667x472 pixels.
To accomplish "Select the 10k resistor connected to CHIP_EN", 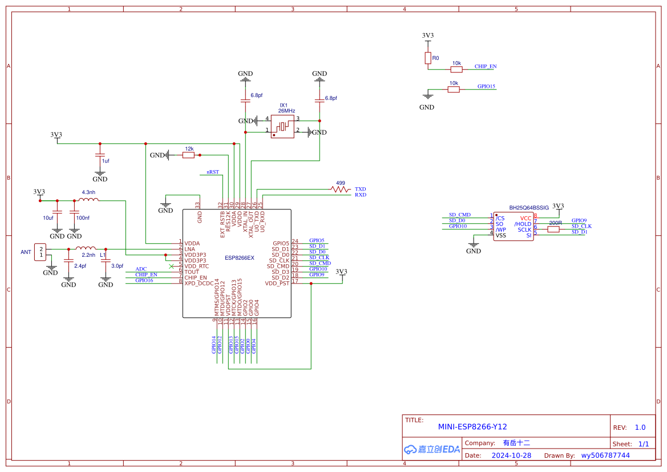I will click(456, 70).
